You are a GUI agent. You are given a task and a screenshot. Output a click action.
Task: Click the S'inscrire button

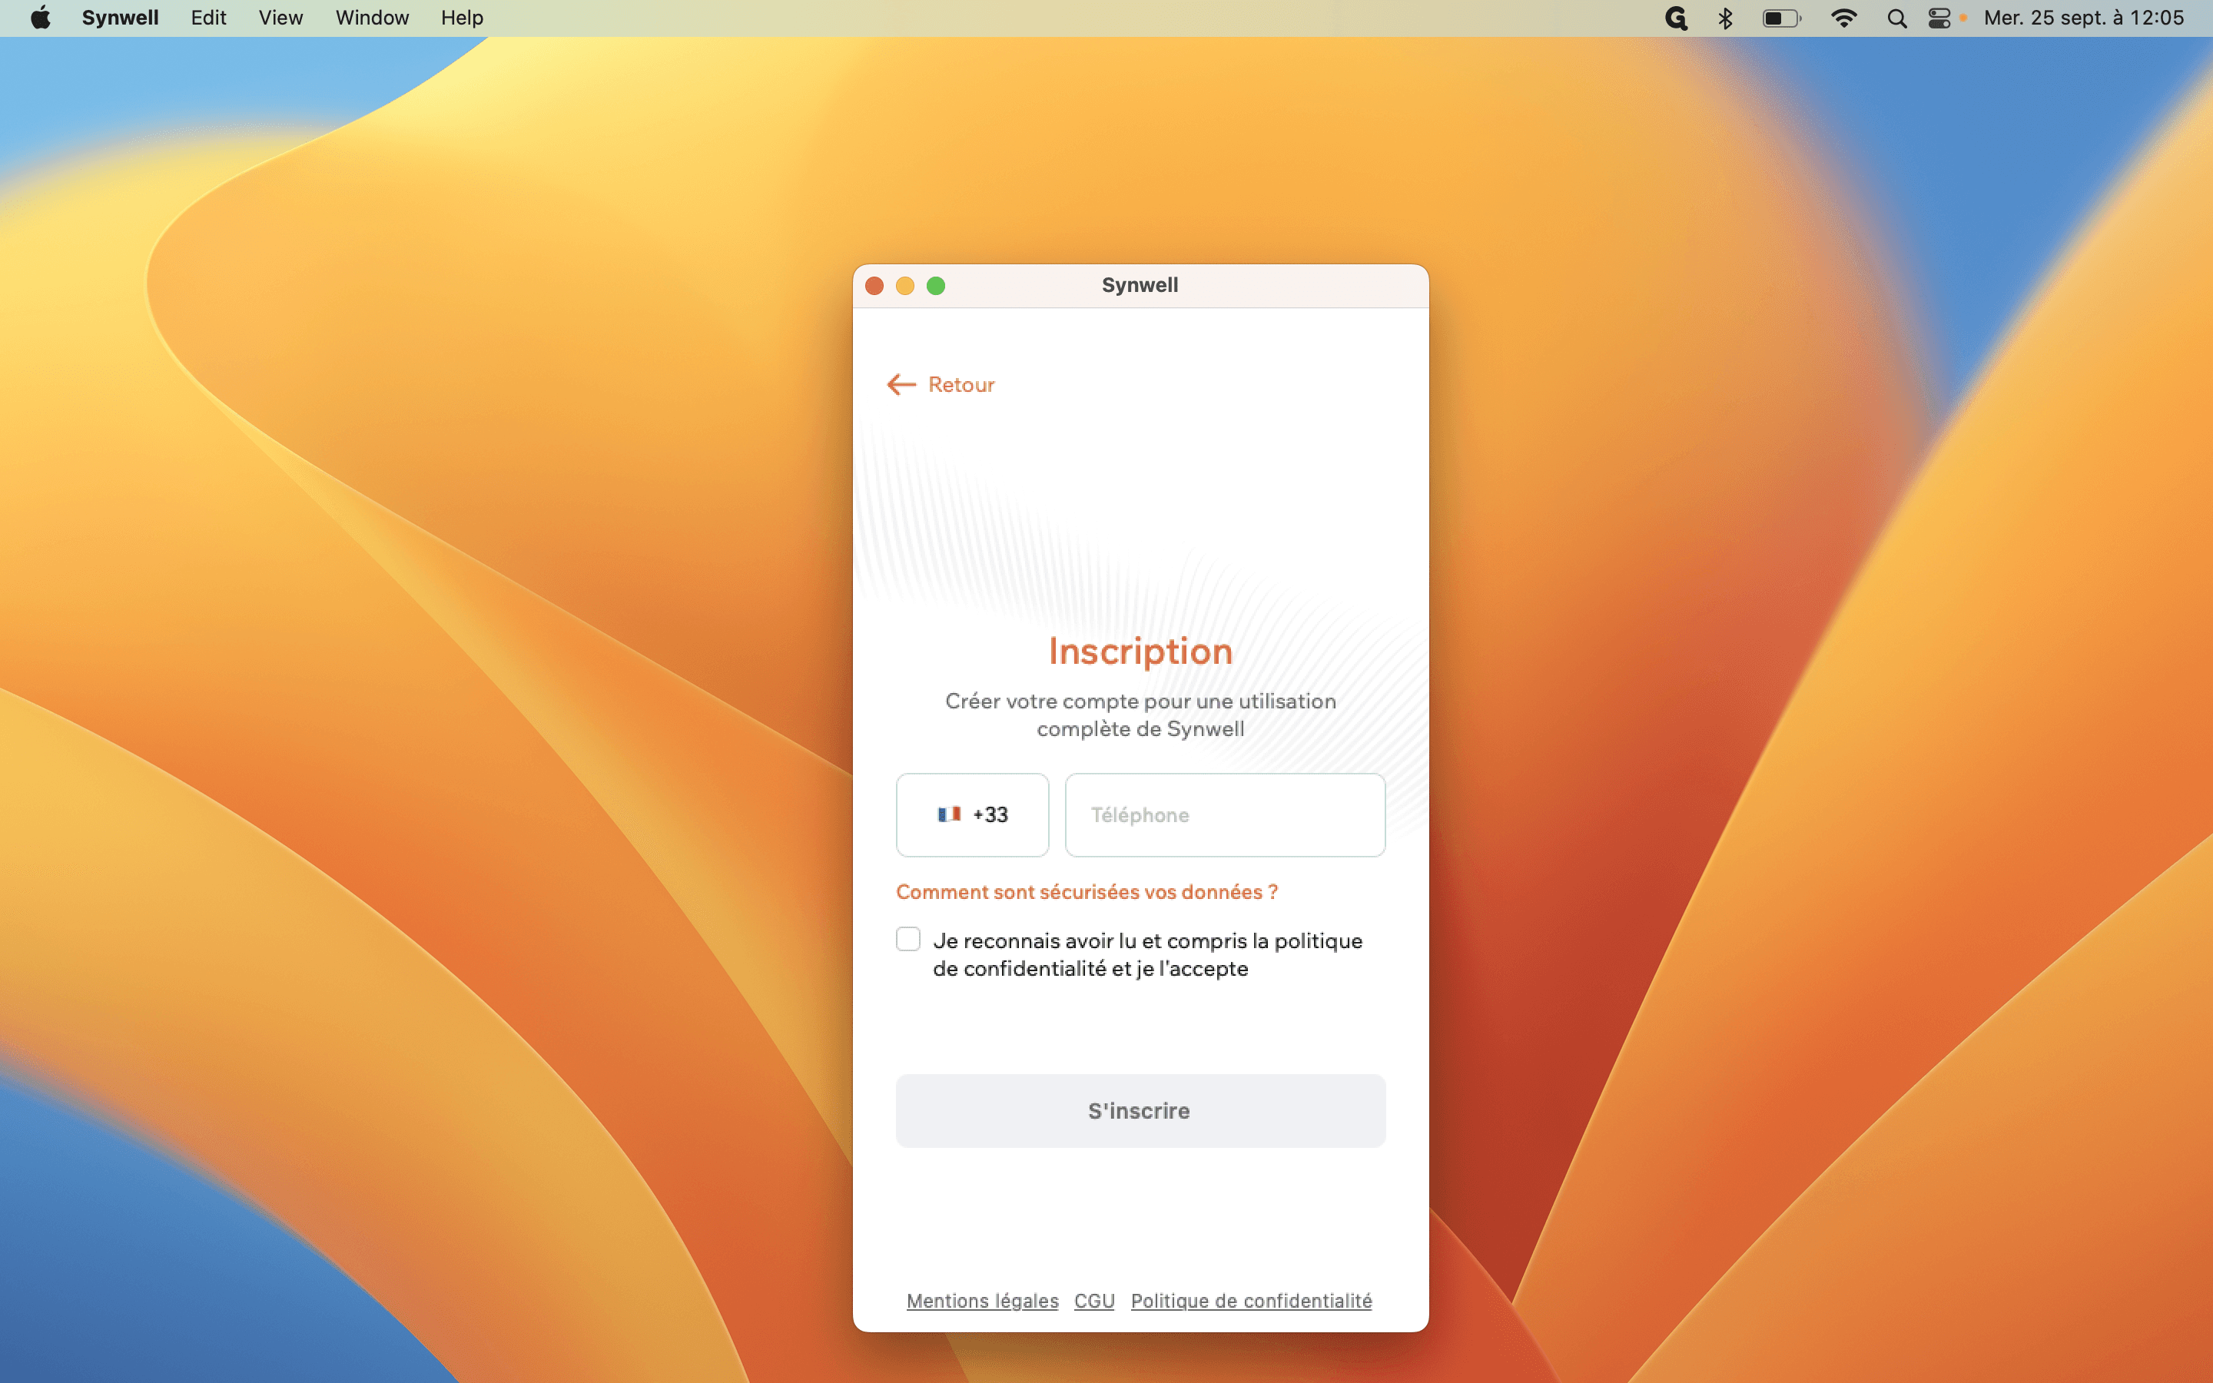point(1140,1110)
